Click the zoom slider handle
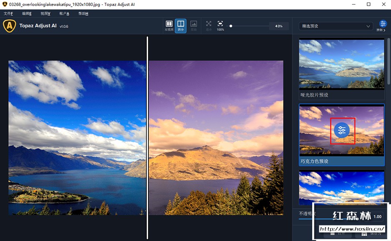The height and width of the screenshot is (241, 391). pos(231,26)
